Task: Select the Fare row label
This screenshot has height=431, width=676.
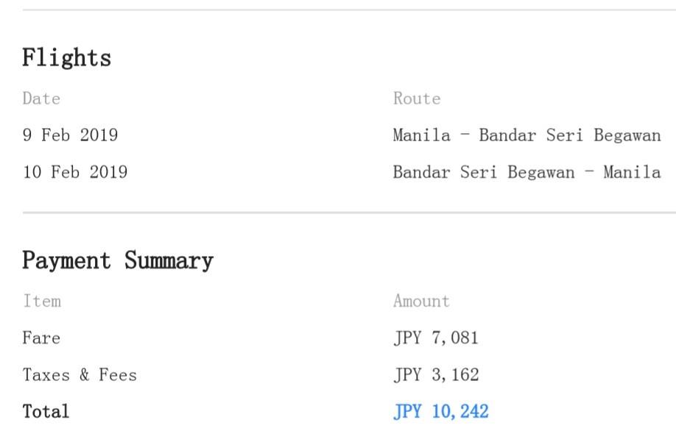Action: pyautogui.click(x=41, y=338)
